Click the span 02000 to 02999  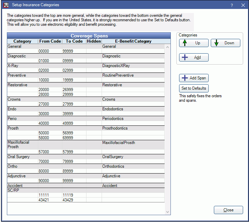(x=86, y=70)
